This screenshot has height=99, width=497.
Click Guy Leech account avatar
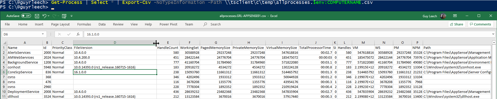tap(443, 16)
